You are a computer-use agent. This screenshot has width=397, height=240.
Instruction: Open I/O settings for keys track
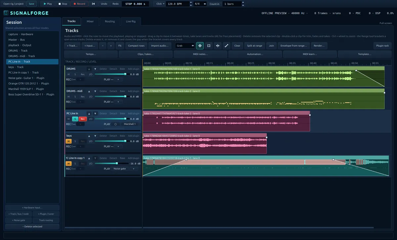coord(91,141)
